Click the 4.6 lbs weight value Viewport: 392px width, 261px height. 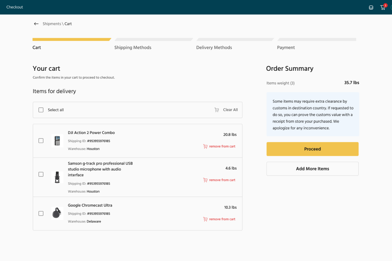pyautogui.click(x=231, y=168)
